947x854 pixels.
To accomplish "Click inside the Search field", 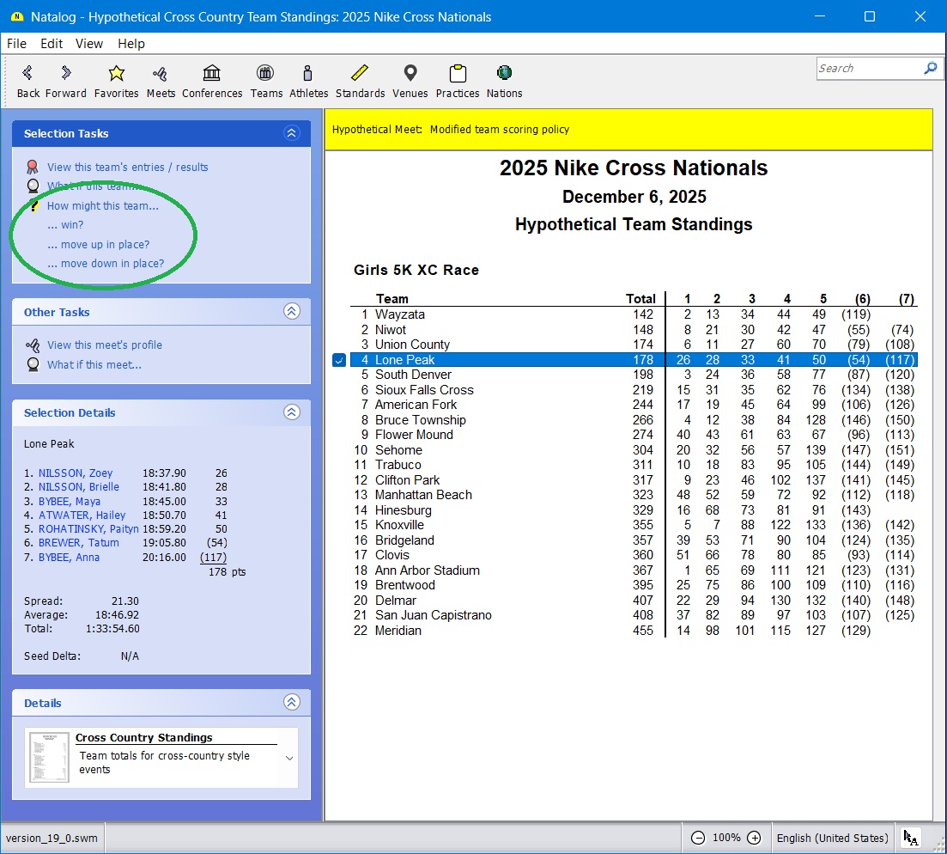I will (867, 69).
